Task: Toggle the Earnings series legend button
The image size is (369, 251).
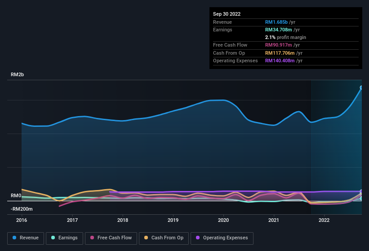Action: [64, 238]
